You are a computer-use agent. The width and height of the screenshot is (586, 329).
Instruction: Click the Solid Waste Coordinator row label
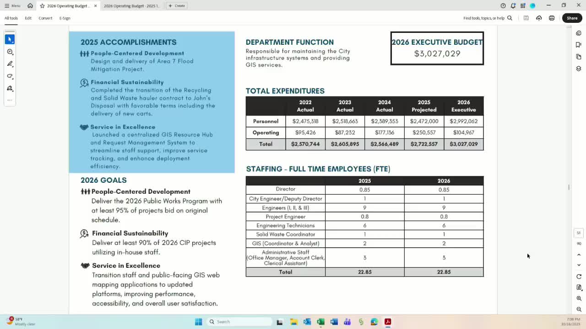[x=286, y=234]
